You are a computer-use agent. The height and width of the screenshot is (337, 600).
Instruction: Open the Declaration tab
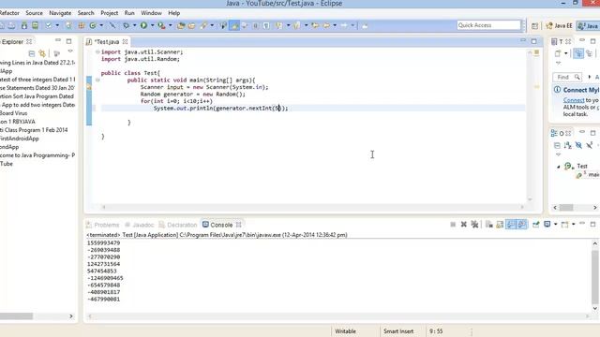click(178, 225)
